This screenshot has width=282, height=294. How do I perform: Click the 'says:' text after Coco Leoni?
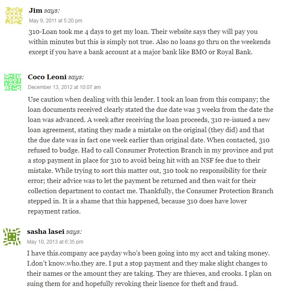(76, 77)
